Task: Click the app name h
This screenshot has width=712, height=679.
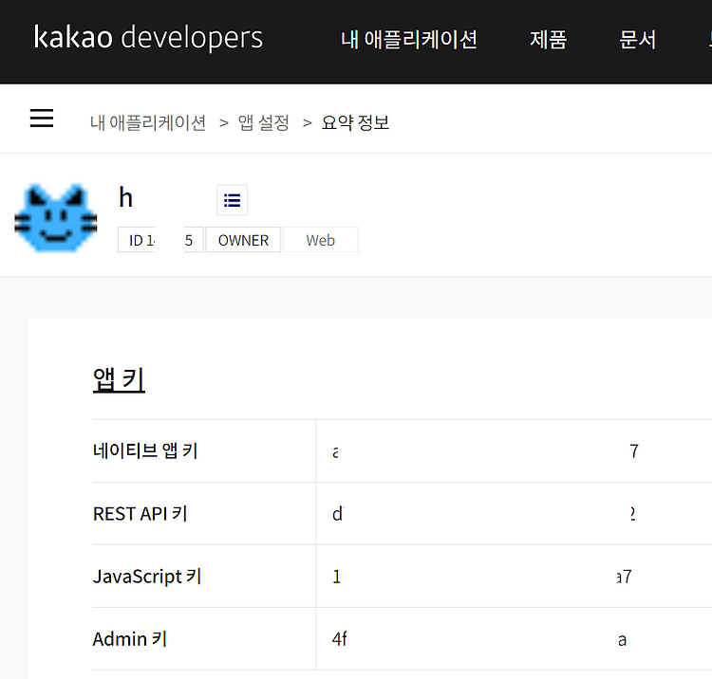Action: 125,198
